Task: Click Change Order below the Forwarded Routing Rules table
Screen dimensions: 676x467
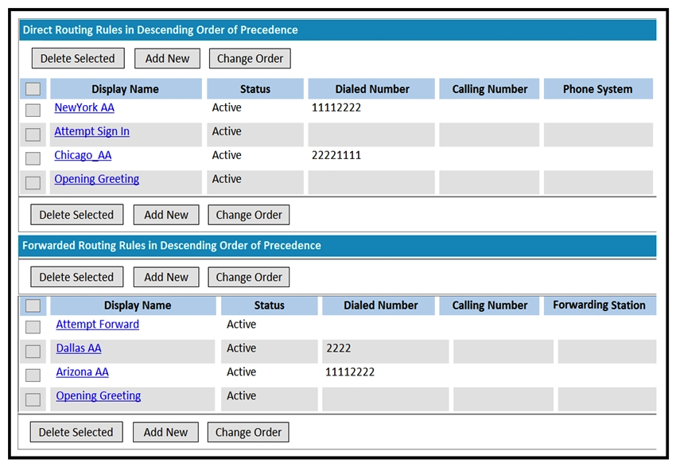Action: pos(248,432)
